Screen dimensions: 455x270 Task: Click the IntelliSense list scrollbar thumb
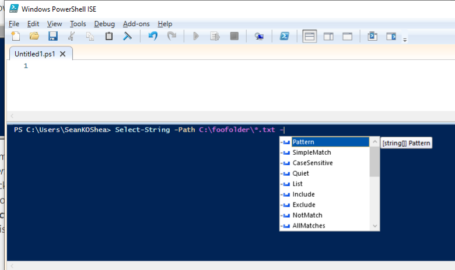click(x=374, y=162)
